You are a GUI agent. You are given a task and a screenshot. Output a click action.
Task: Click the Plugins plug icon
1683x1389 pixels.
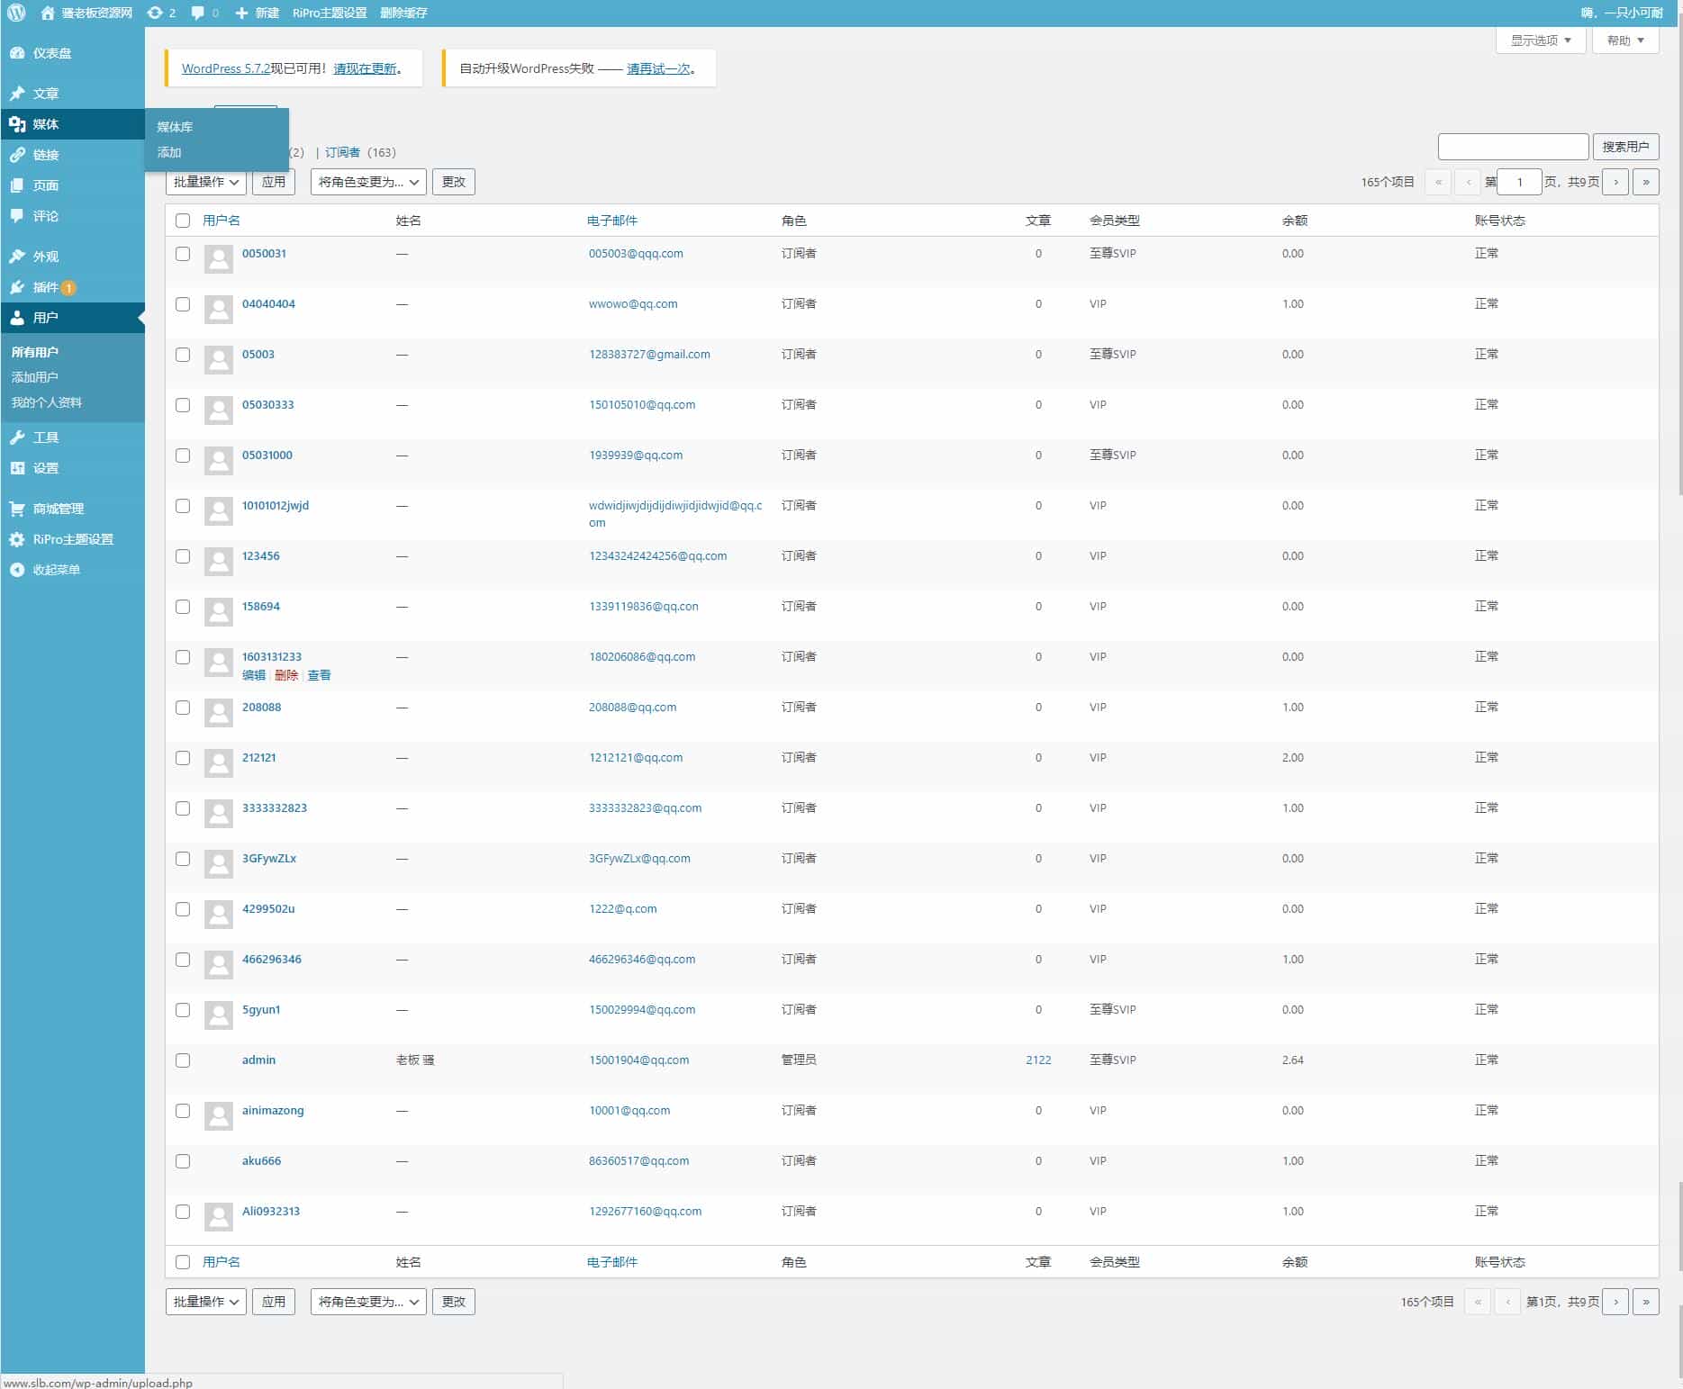(x=17, y=287)
